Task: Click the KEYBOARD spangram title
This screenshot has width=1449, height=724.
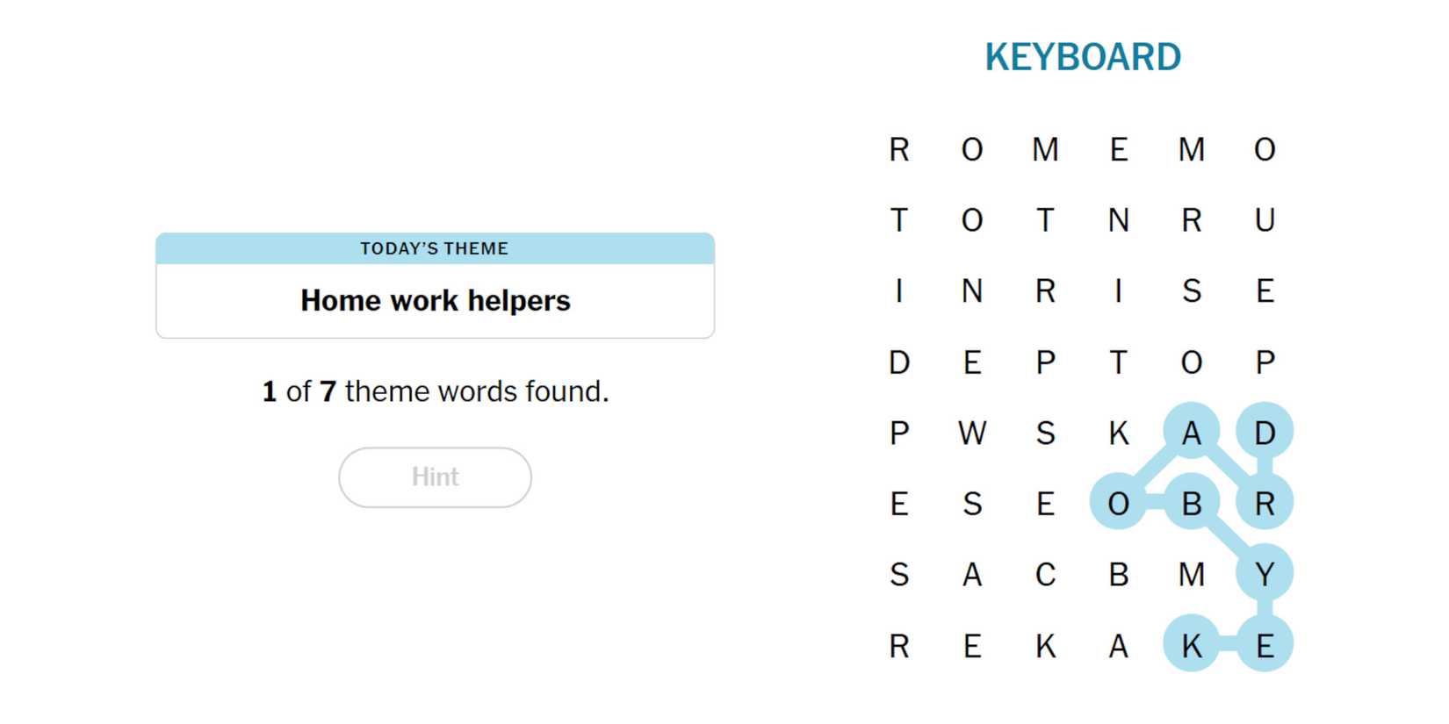Action: pyautogui.click(x=1082, y=58)
